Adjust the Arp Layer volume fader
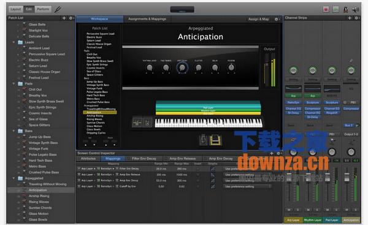This screenshot has height=225, width=368. pyautogui.click(x=289, y=177)
